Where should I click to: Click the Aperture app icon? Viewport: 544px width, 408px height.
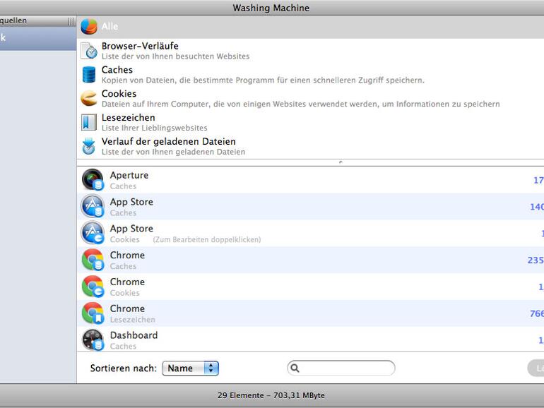coord(93,179)
